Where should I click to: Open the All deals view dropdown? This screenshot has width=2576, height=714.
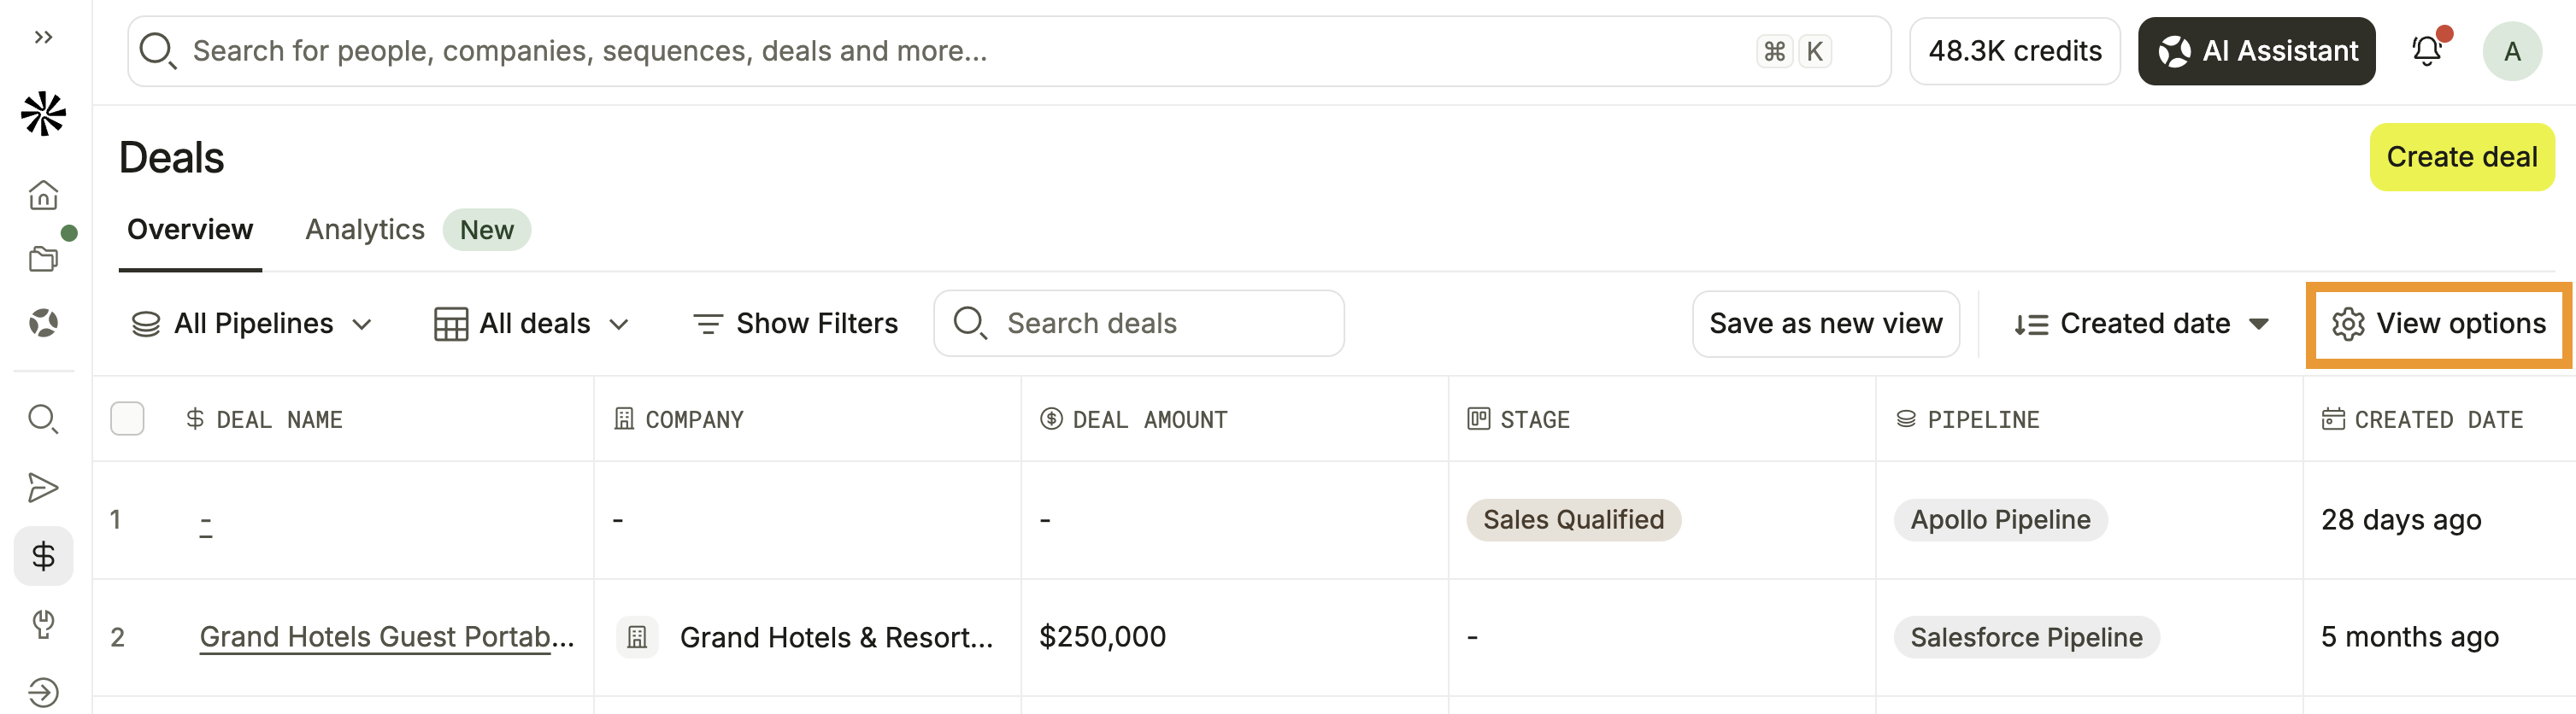click(x=531, y=324)
